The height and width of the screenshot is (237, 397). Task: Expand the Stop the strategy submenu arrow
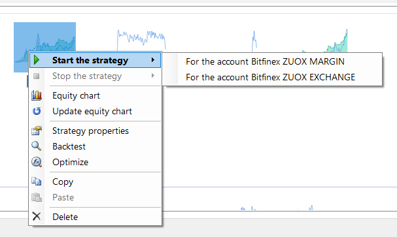click(x=152, y=76)
